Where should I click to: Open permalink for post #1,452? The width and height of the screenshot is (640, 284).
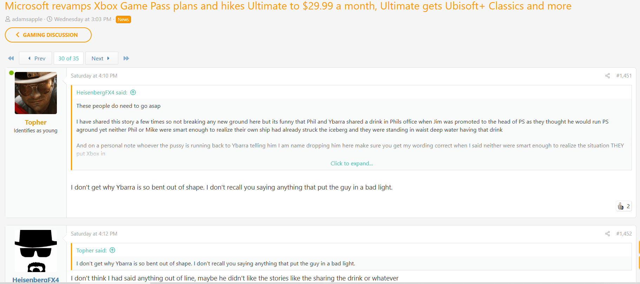coord(624,234)
